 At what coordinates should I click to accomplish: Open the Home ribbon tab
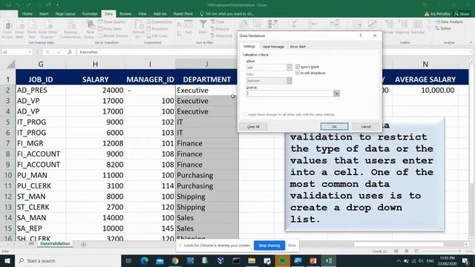(27, 13)
